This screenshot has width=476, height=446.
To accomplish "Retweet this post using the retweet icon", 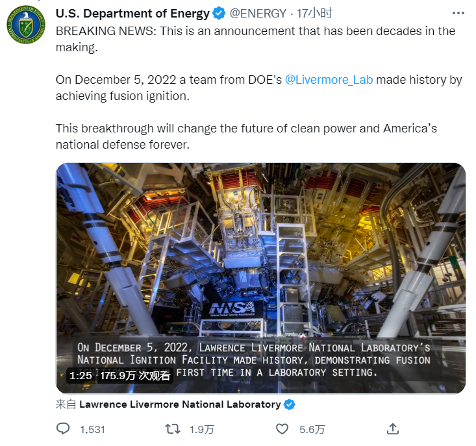I will tap(172, 429).
